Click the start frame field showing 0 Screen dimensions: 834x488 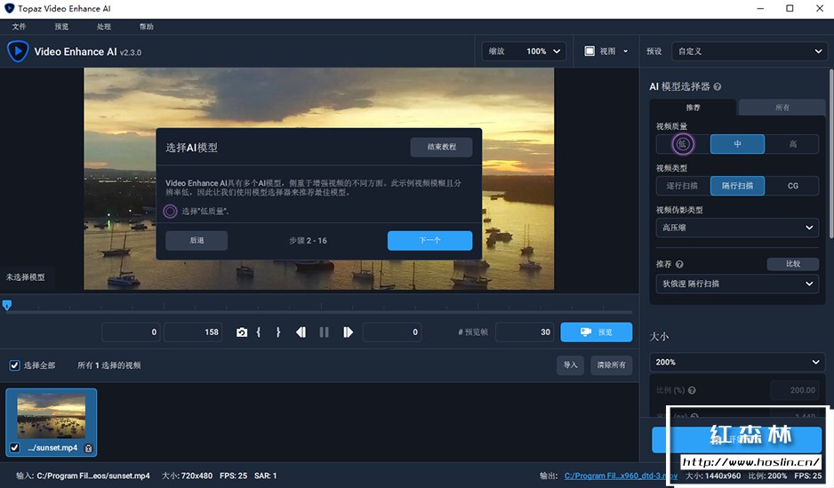[x=131, y=332]
